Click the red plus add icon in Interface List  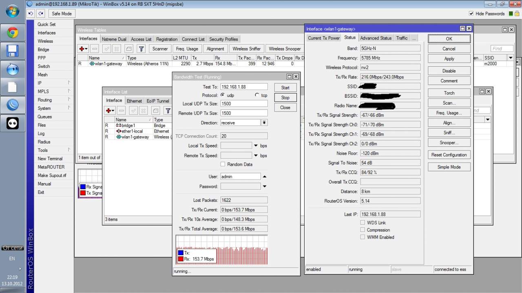[109, 111]
